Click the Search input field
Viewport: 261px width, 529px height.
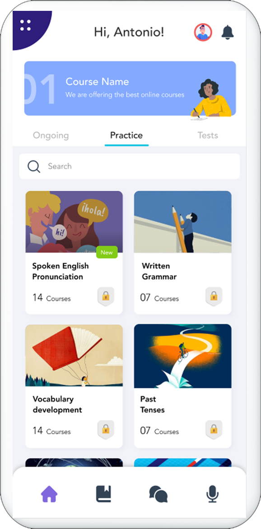click(x=130, y=166)
